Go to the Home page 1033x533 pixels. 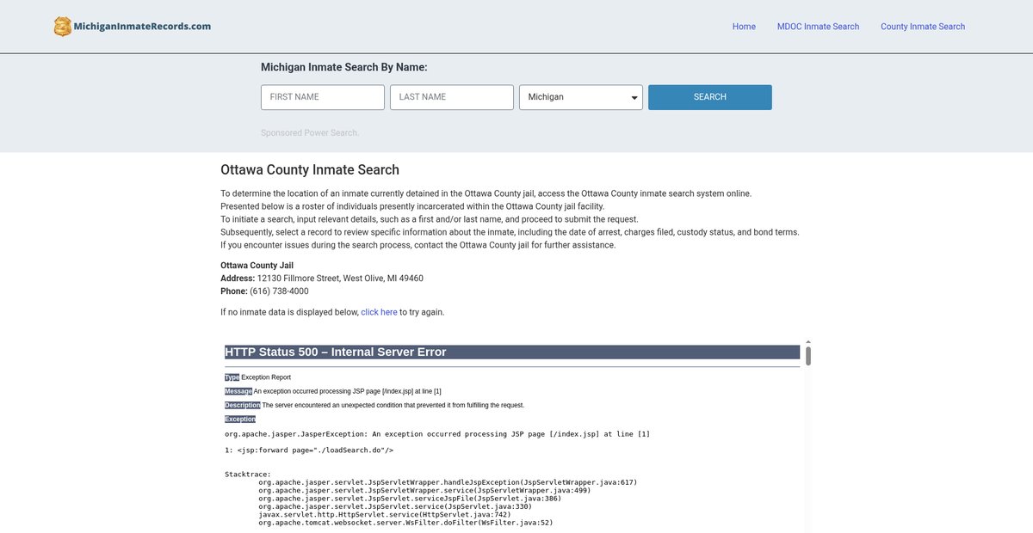click(744, 27)
